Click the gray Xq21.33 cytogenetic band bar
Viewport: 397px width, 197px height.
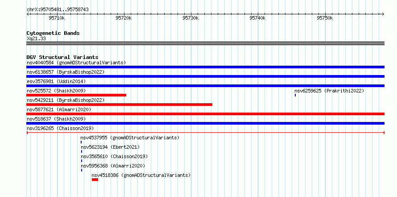click(x=205, y=43)
